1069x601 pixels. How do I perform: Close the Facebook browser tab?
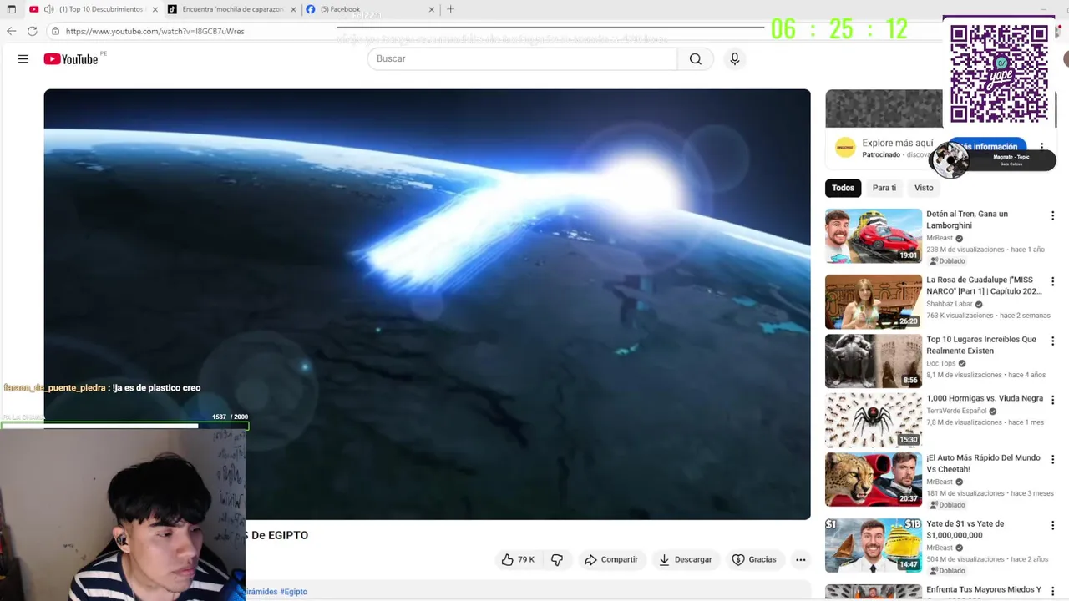(x=432, y=9)
